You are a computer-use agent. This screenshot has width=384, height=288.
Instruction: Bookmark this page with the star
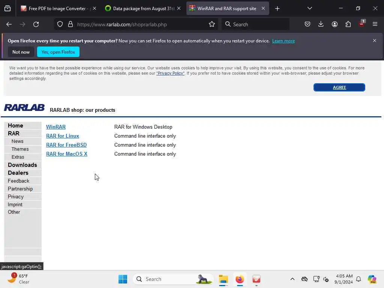212,24
